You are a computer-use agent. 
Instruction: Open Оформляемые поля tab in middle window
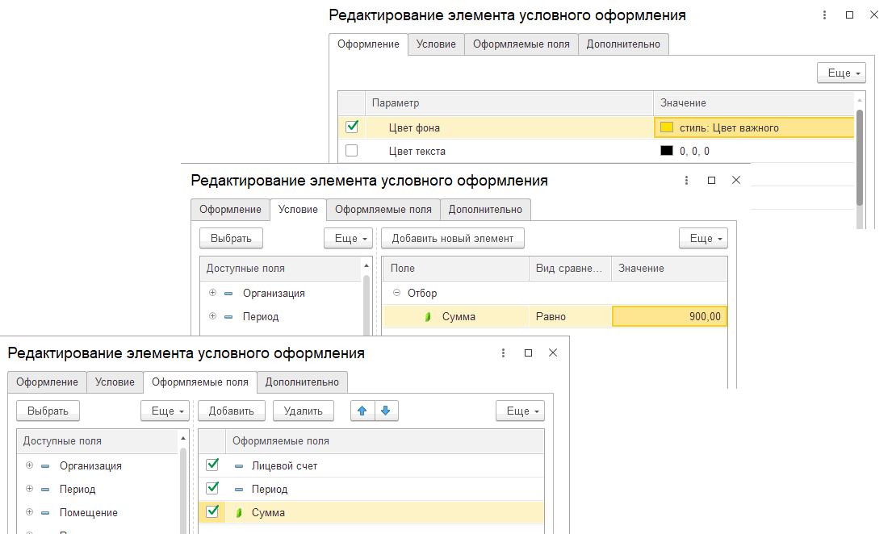[x=383, y=209]
